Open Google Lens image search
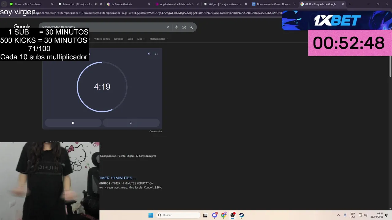392x220 pixels. click(184, 27)
